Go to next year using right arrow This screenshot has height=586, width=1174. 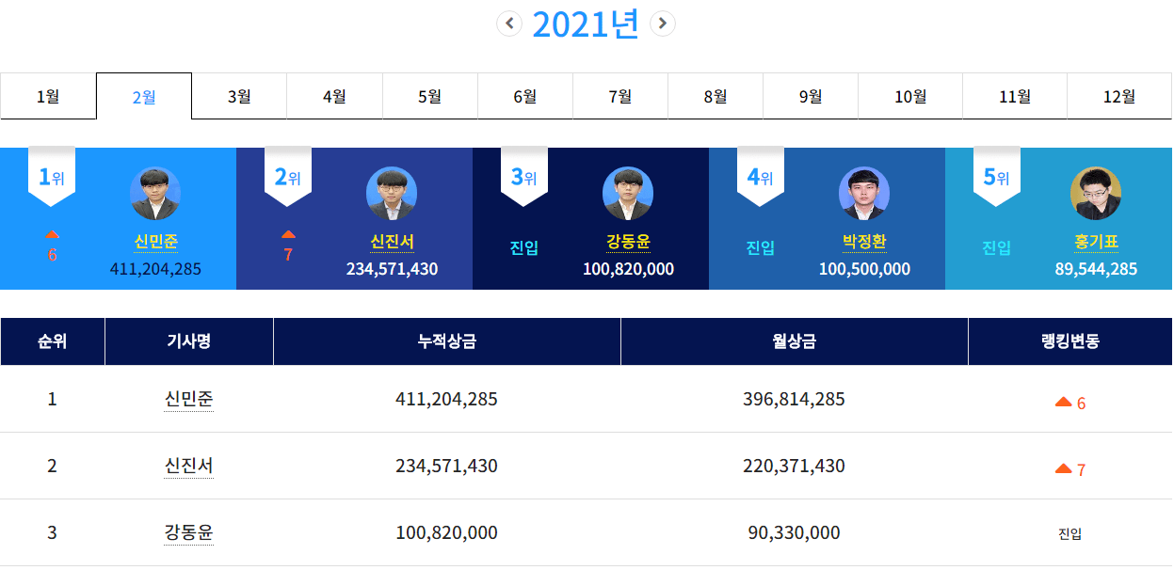(x=663, y=24)
